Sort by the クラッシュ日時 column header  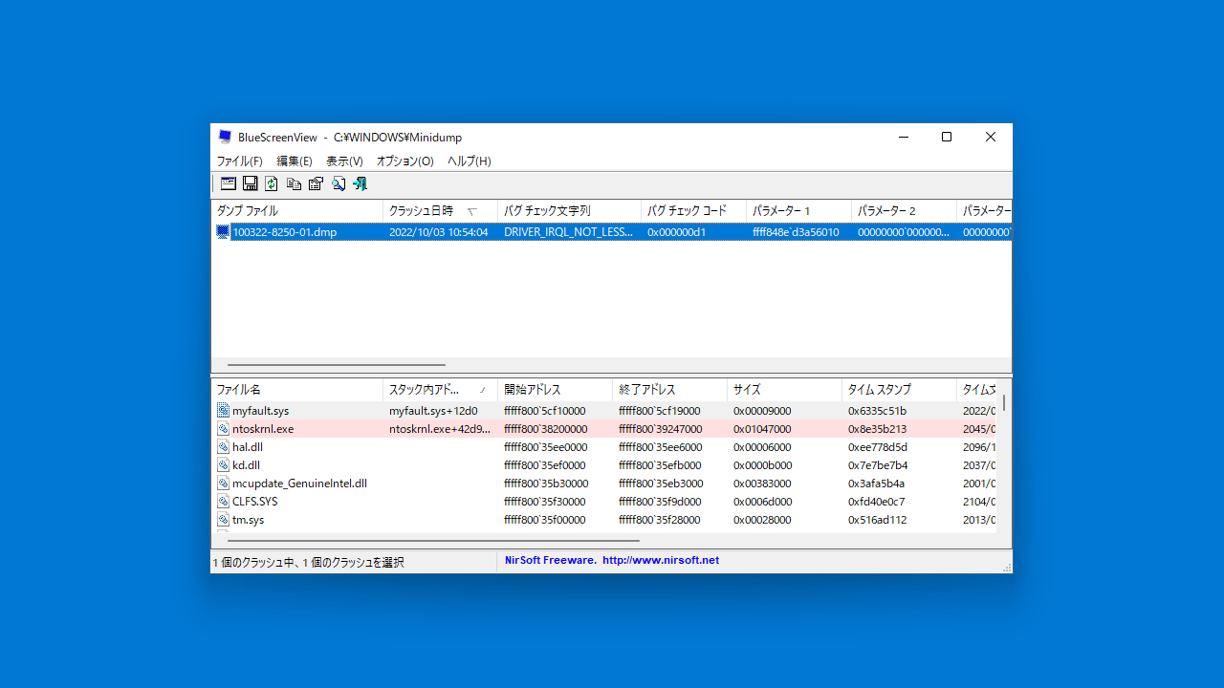pyautogui.click(x=440, y=210)
